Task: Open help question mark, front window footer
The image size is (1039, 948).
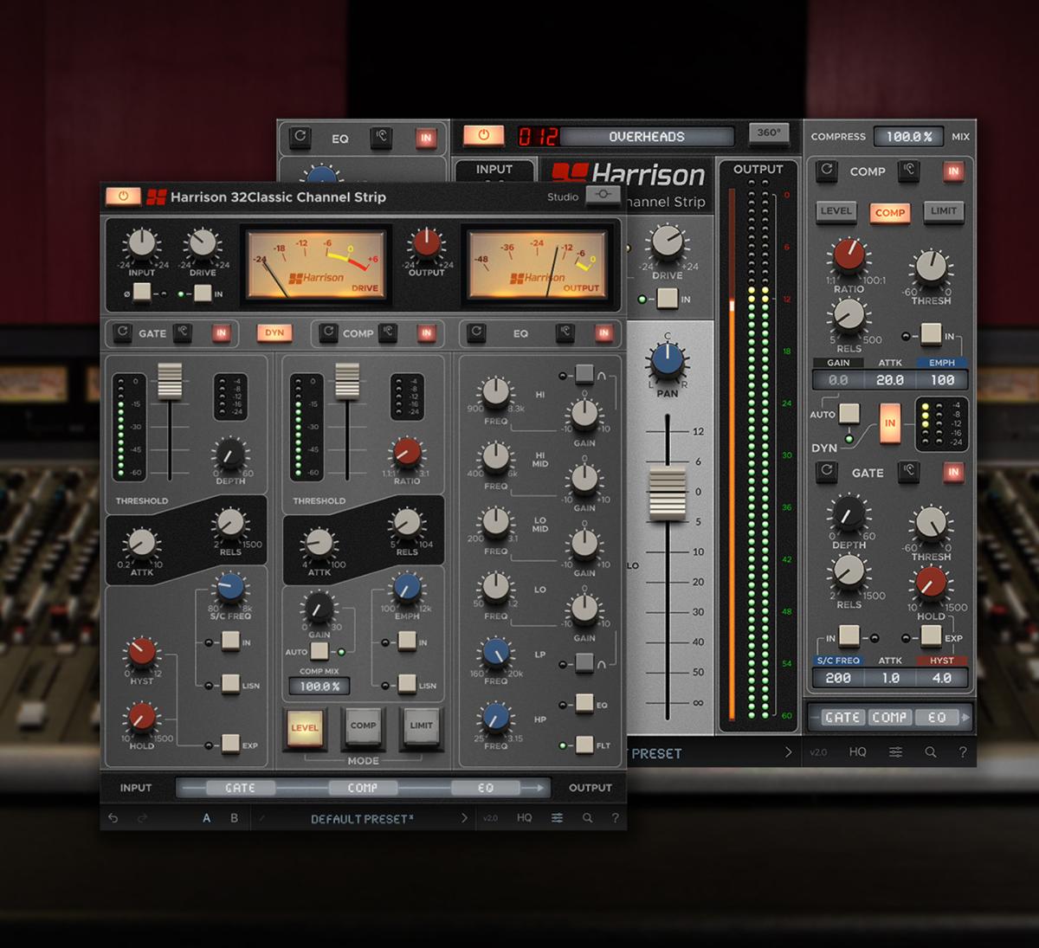Action: (616, 818)
